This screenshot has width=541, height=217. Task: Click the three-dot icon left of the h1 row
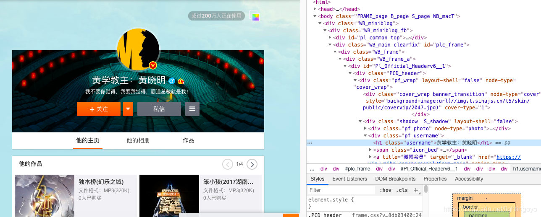(x=310, y=143)
